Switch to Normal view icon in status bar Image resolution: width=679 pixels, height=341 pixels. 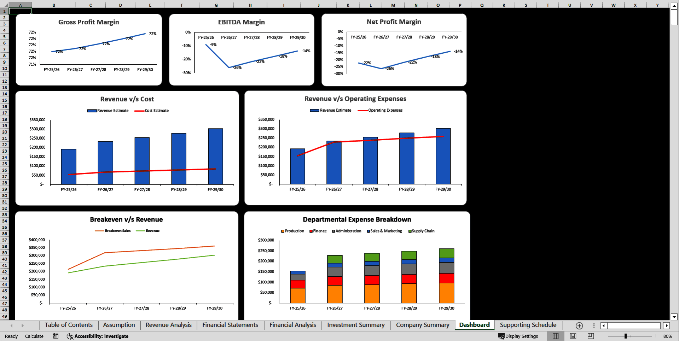click(555, 336)
